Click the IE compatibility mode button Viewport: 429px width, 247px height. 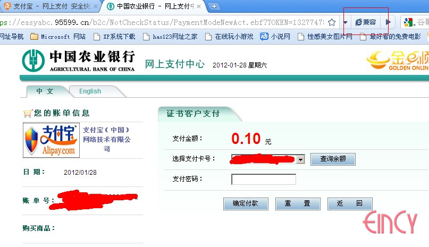coord(365,22)
